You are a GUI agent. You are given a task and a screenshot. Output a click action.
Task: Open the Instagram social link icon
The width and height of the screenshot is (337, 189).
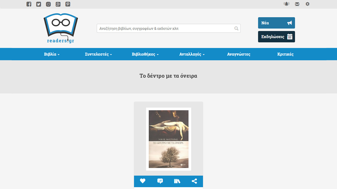[48, 4]
